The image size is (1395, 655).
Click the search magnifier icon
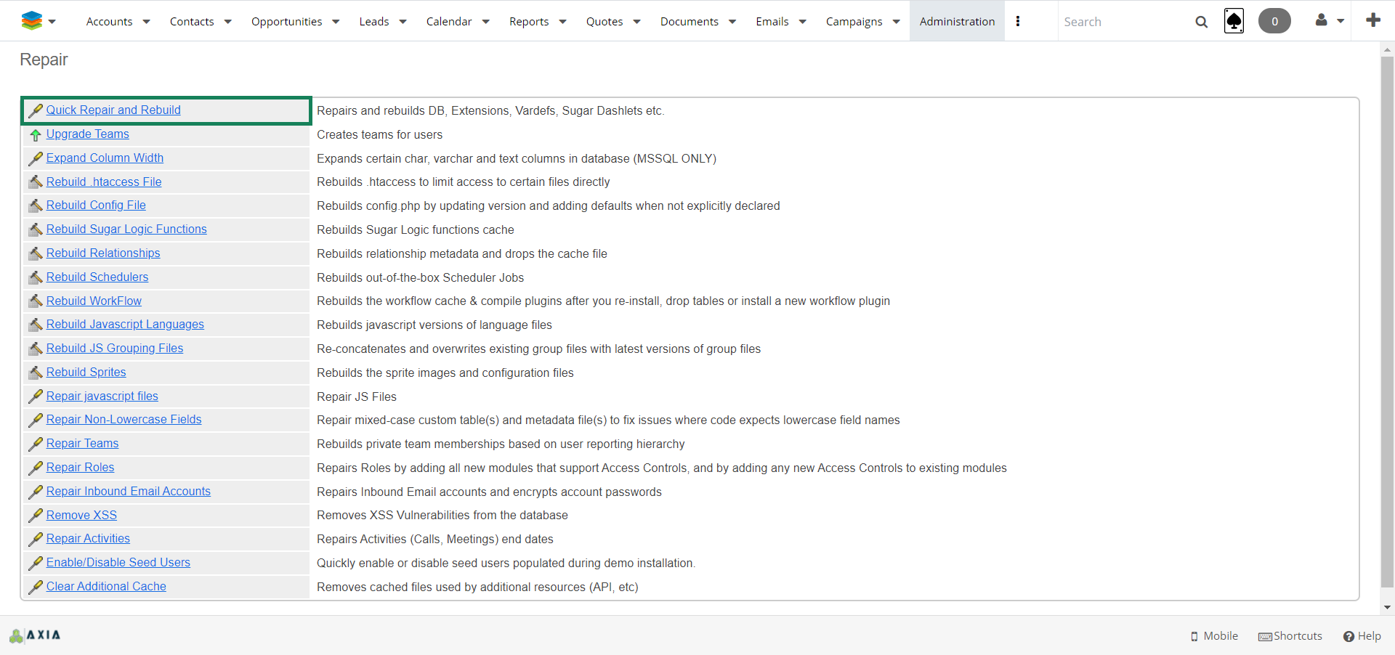[1202, 22]
